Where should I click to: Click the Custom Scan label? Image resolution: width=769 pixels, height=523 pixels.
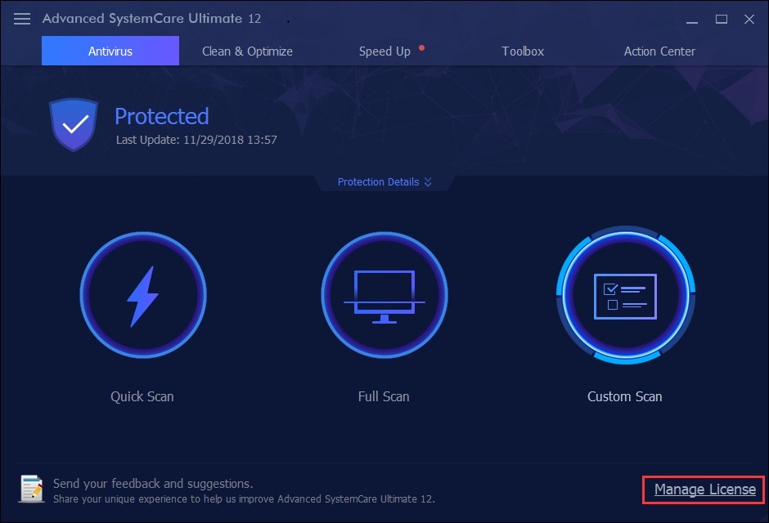(x=625, y=396)
